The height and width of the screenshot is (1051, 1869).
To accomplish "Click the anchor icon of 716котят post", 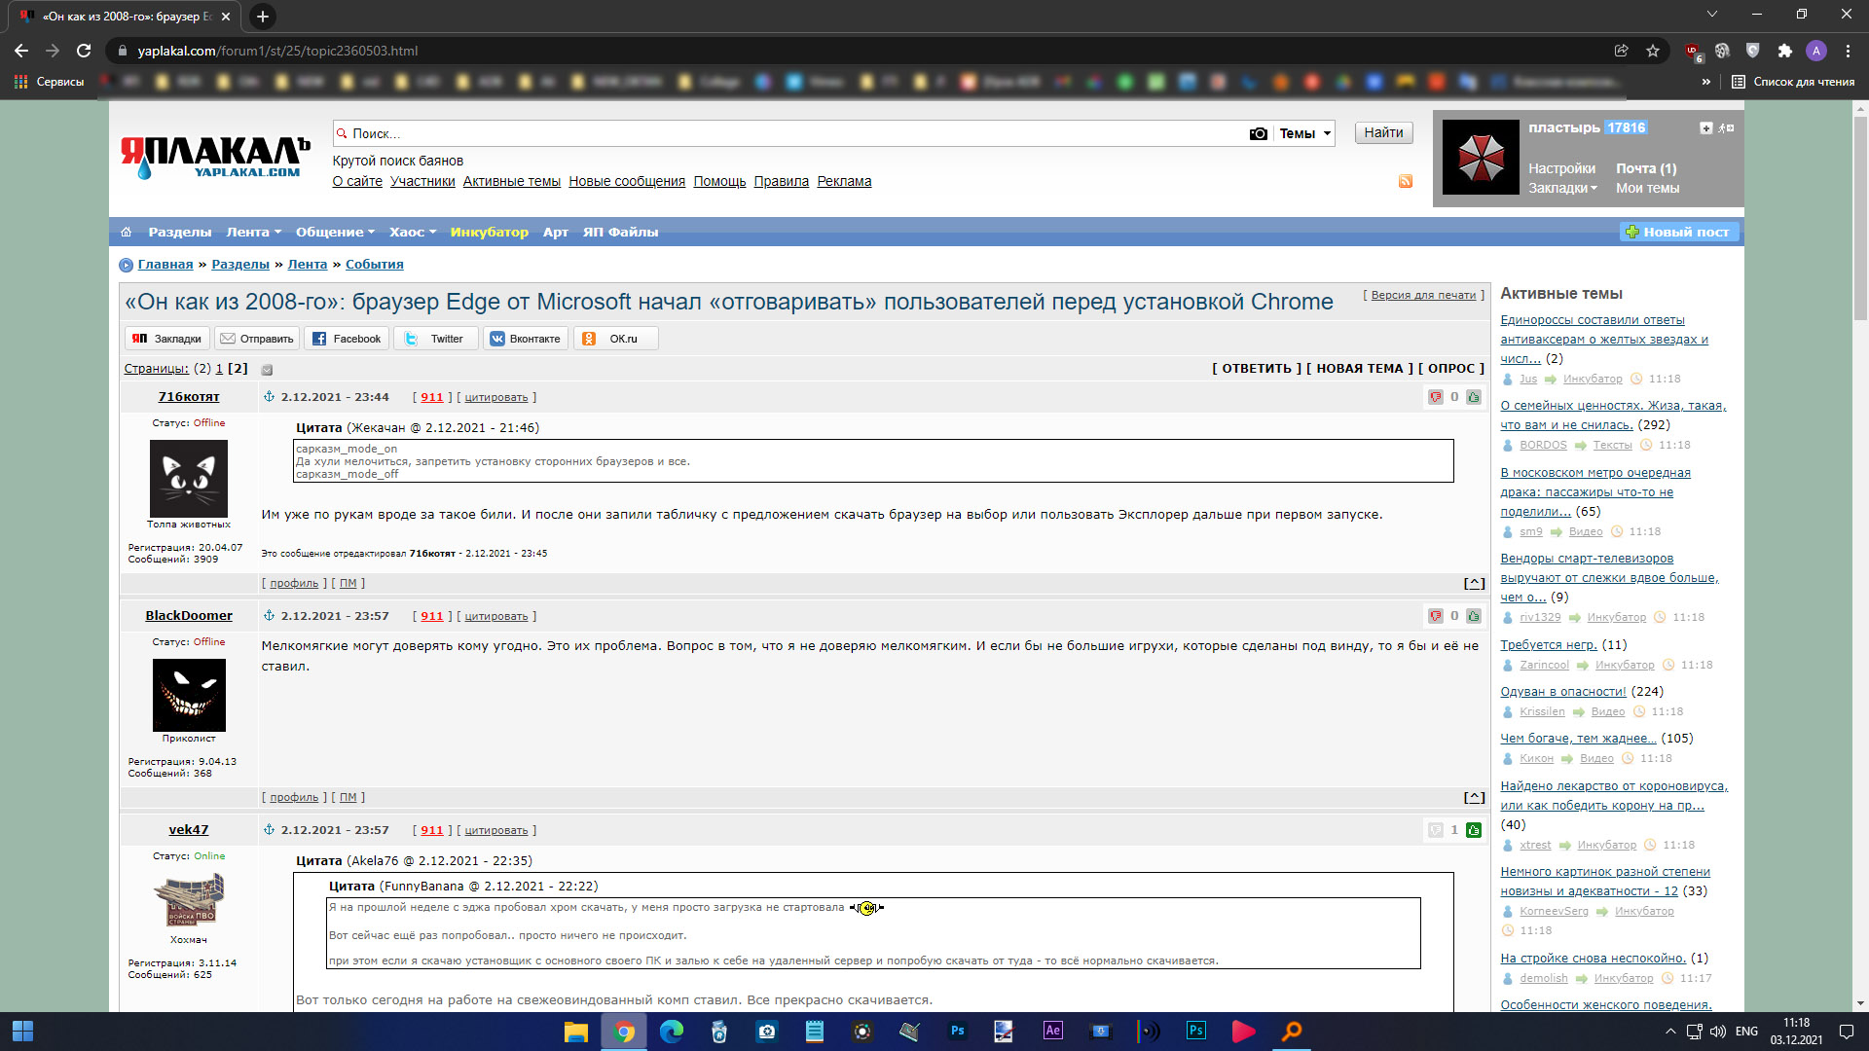I will click(x=269, y=397).
